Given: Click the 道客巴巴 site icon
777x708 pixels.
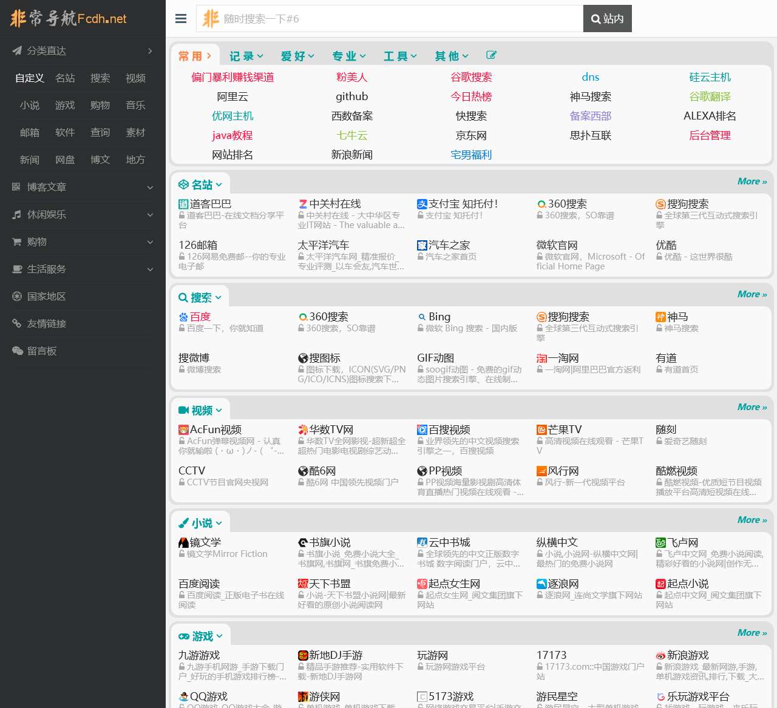Looking at the screenshot, I should point(183,204).
